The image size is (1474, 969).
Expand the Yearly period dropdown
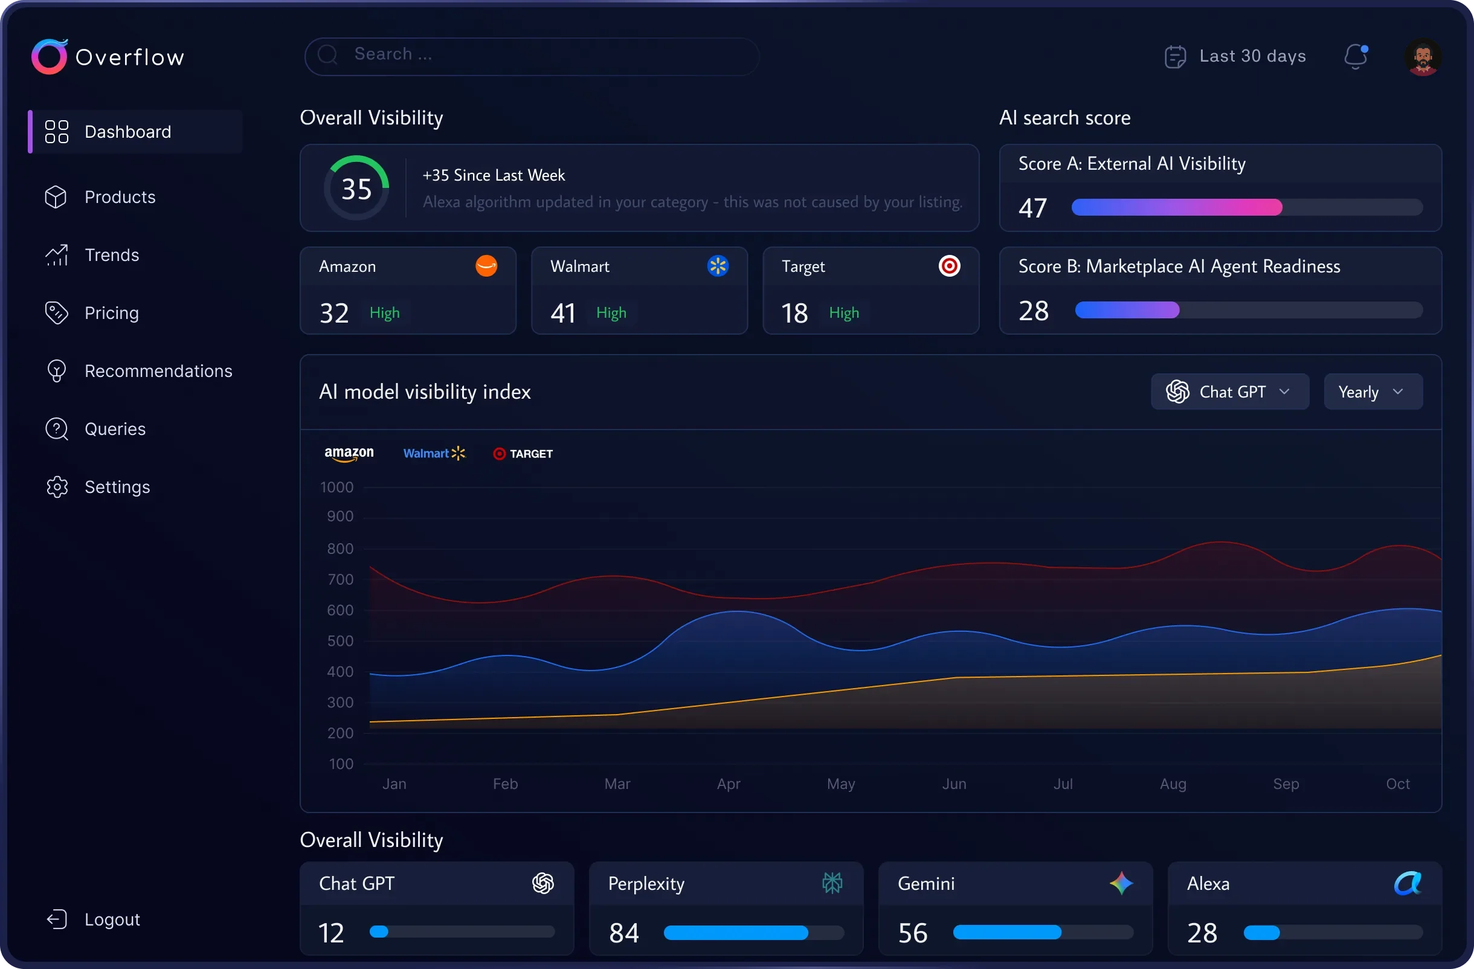(1373, 391)
